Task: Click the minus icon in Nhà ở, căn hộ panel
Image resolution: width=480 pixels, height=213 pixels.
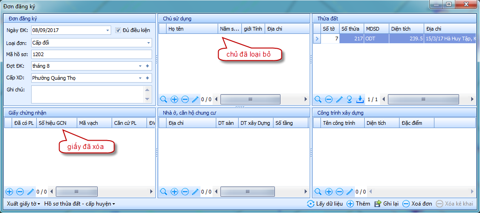Action: point(185,191)
